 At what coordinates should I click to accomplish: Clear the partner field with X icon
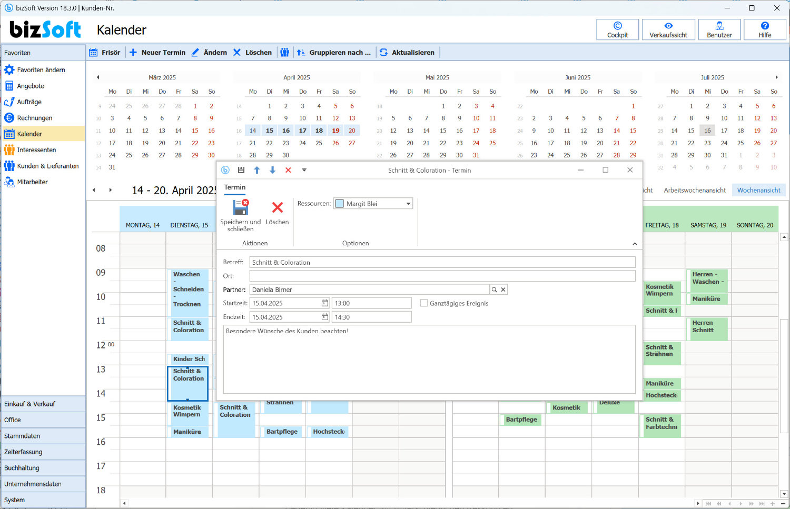[503, 290]
